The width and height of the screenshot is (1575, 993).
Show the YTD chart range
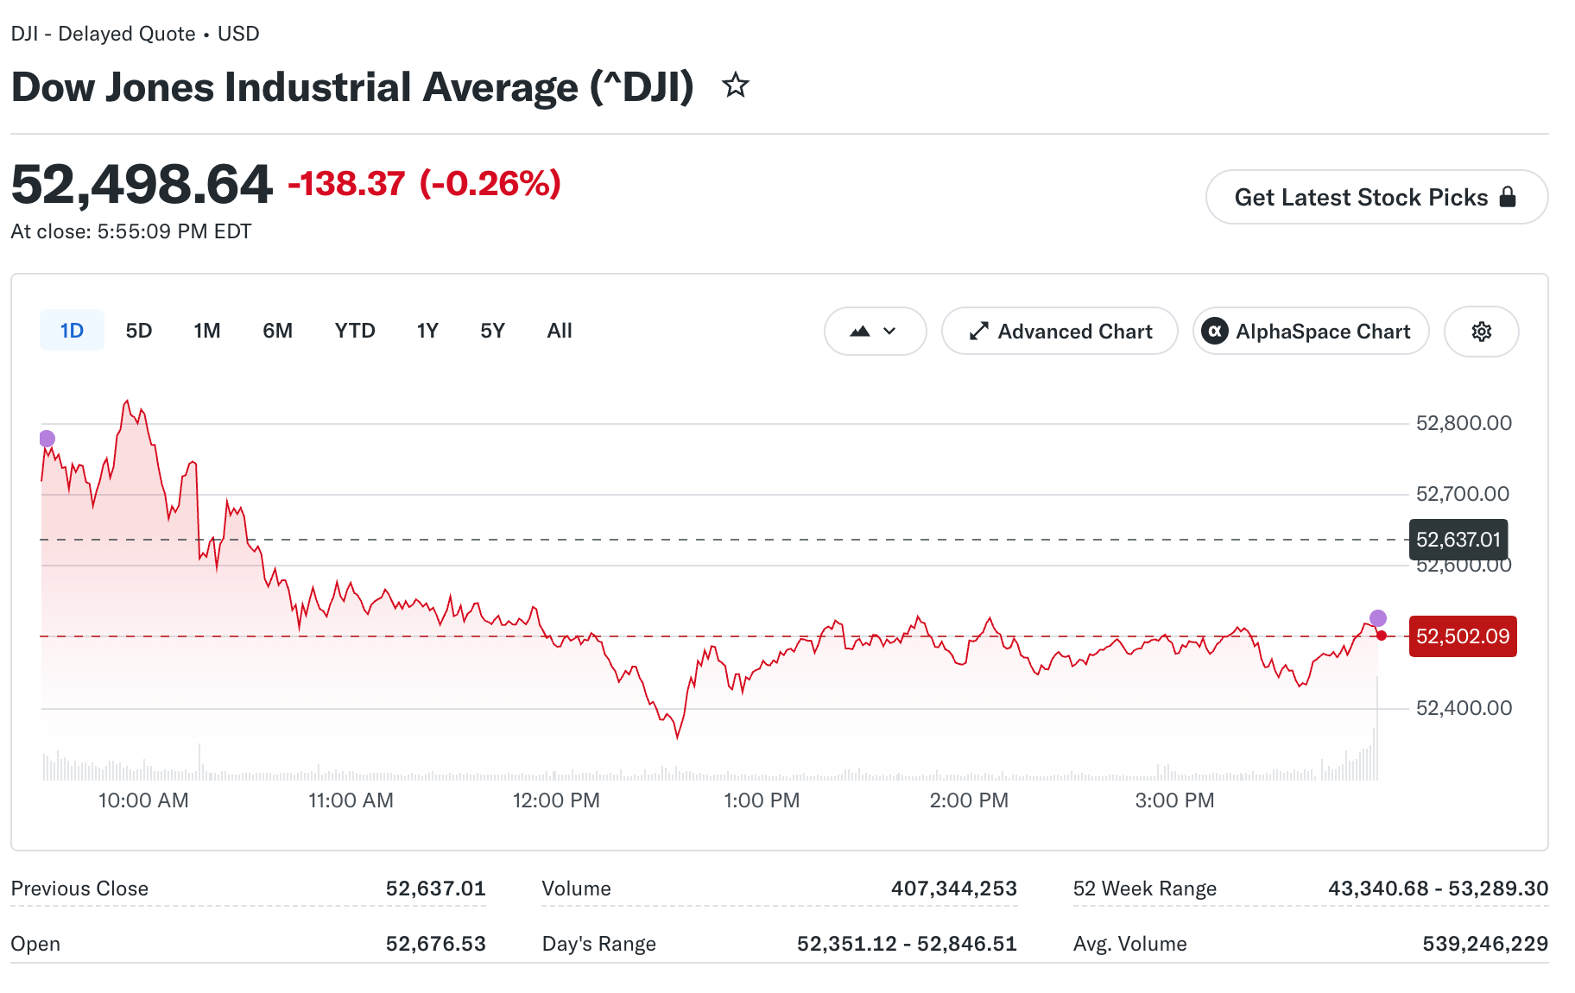click(355, 331)
